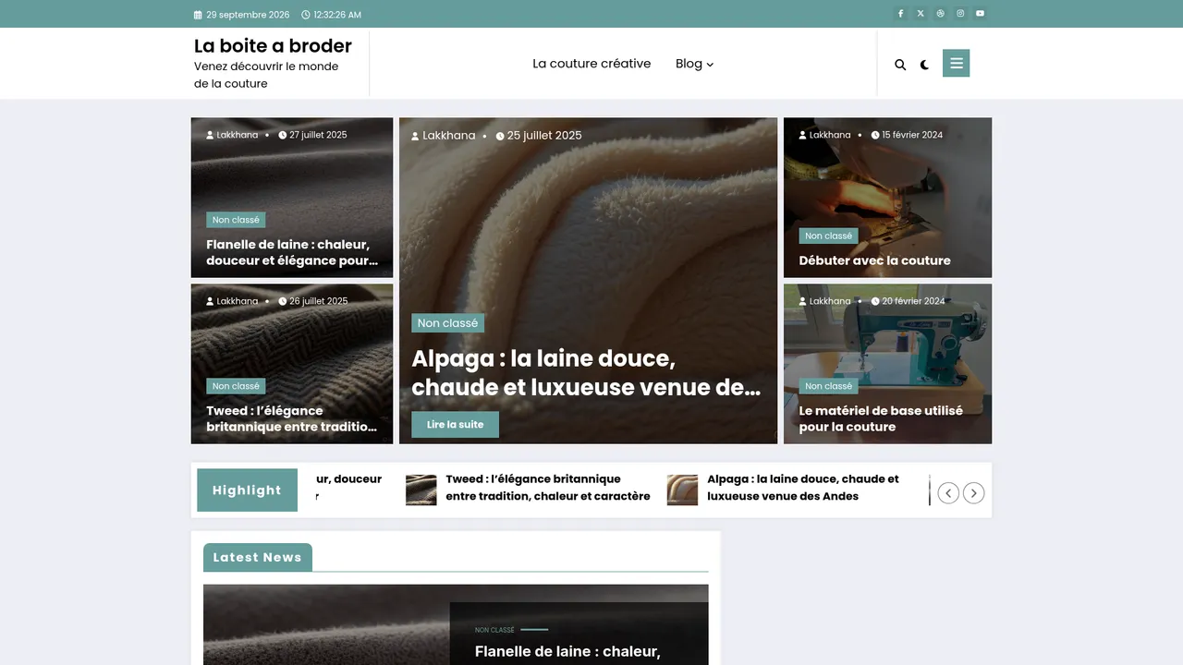1183x665 pixels.
Task: Show the next highlight item
Action: tap(974, 493)
